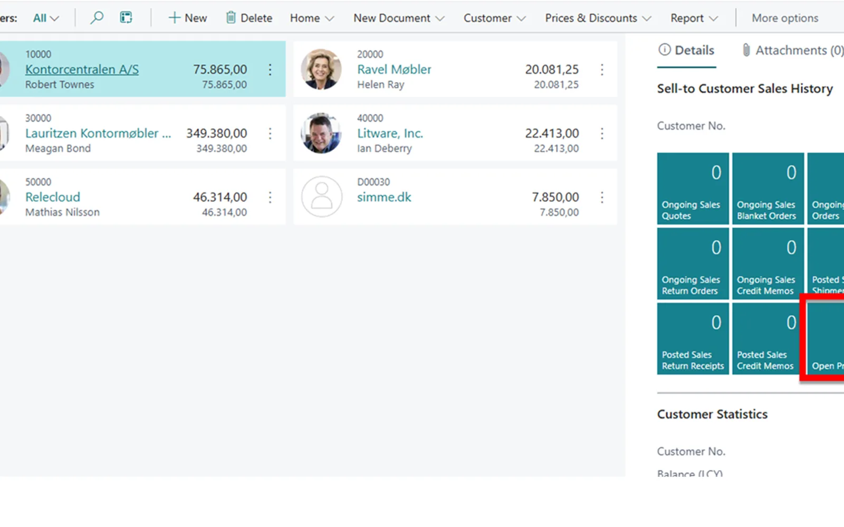
Task: Open Kontorcentralen A/S customer link
Action: (82, 70)
